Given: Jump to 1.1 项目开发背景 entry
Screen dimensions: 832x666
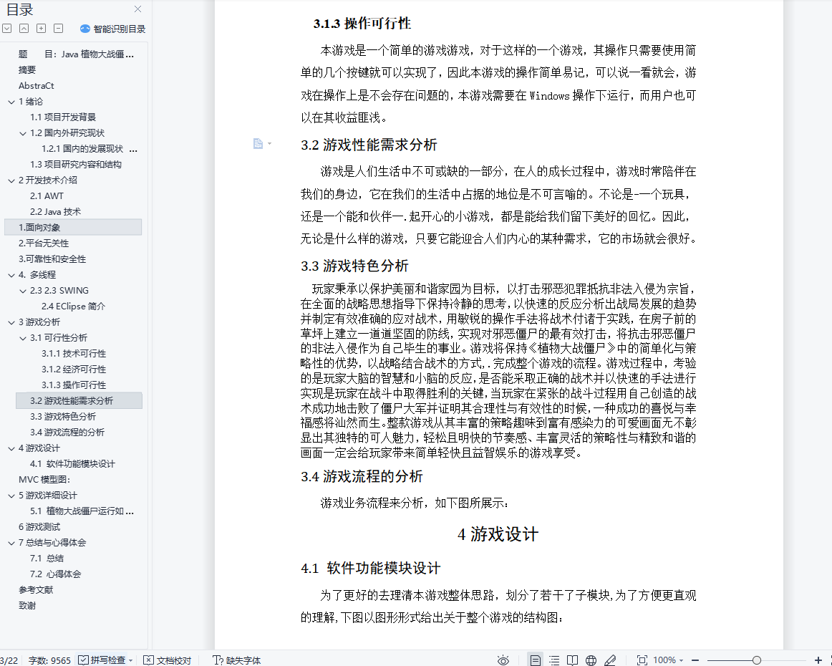Looking at the screenshot, I should pyautogui.click(x=62, y=117).
